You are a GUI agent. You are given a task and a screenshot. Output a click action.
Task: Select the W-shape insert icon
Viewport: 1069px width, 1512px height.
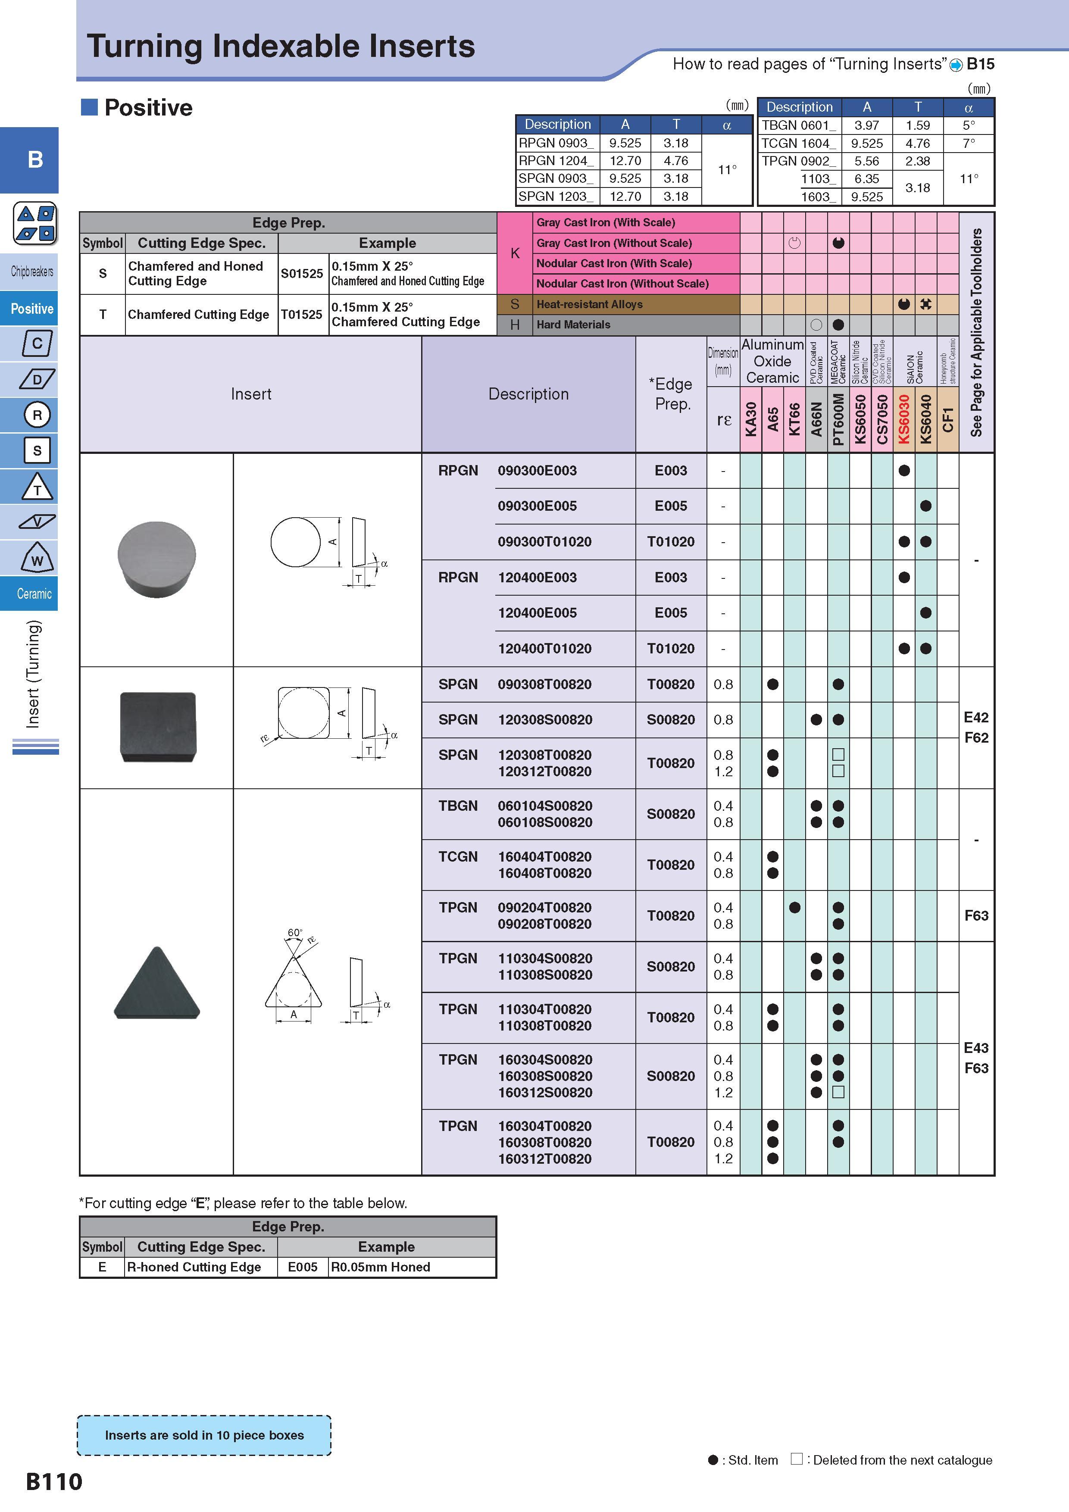37,558
